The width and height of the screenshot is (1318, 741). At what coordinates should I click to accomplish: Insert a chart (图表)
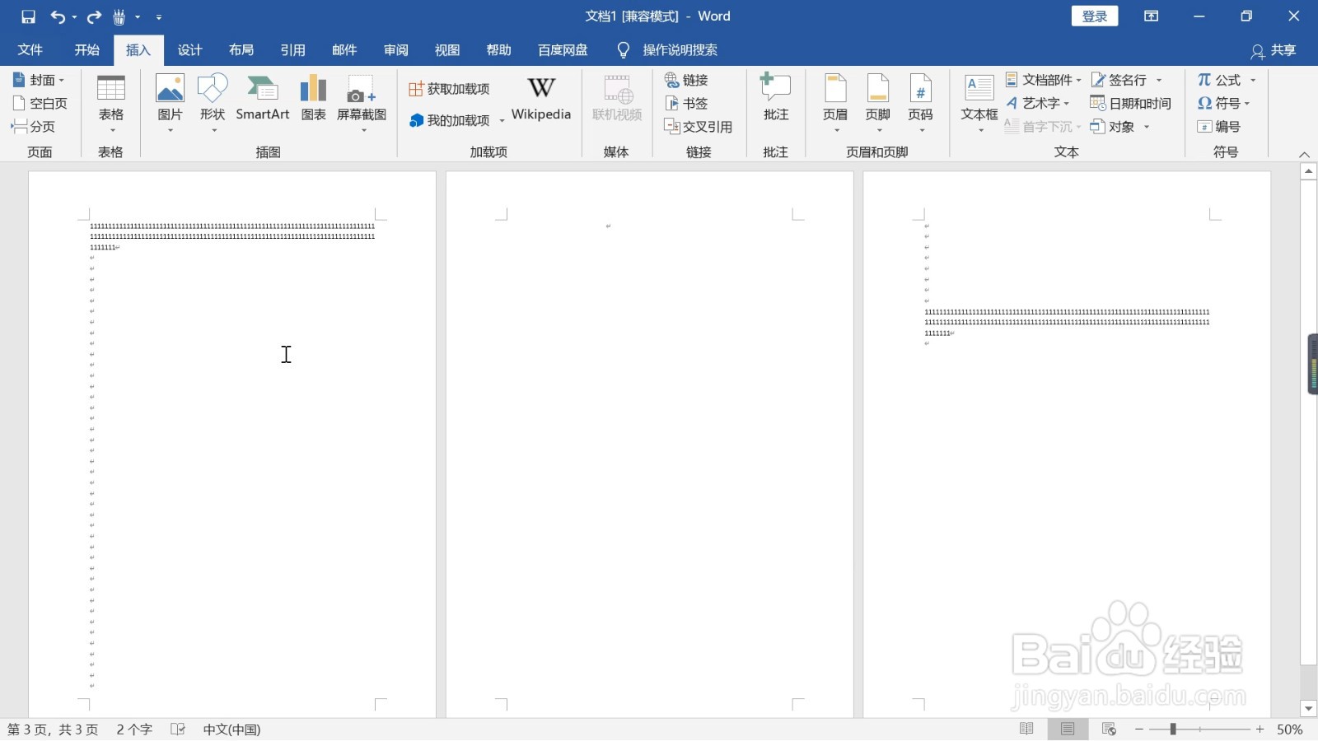click(313, 99)
